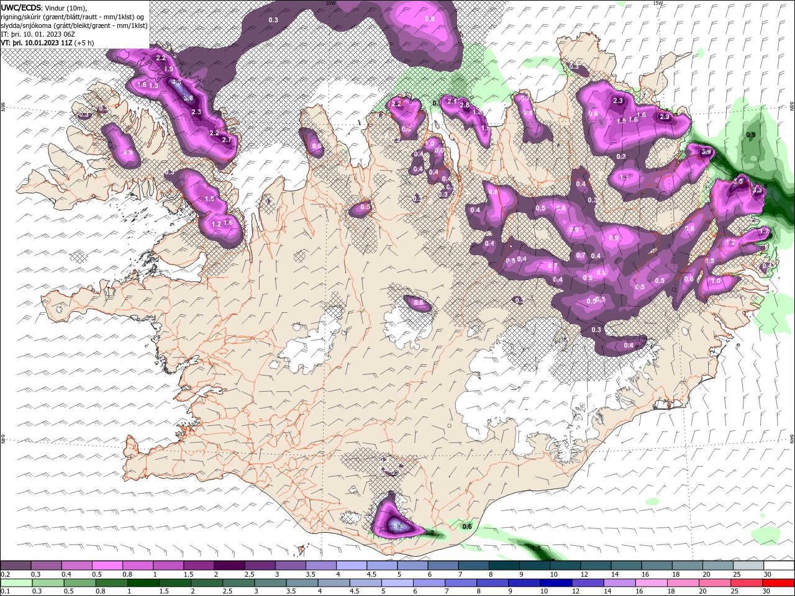Click the 2.9 snowfall value in the northeast
The height and width of the screenshot is (596, 795).
tap(665, 117)
